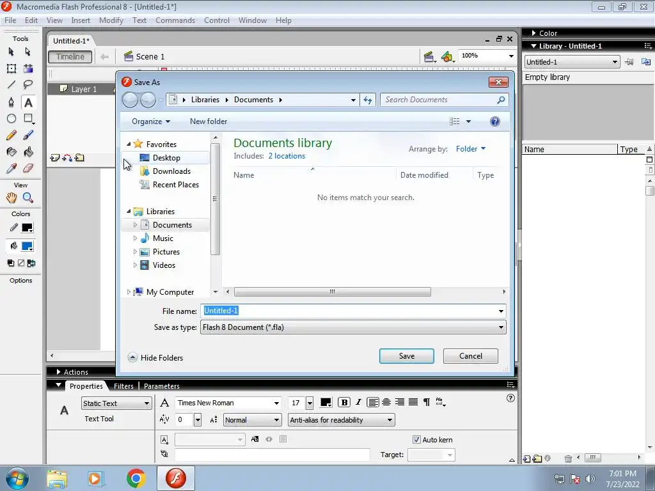Click the Windows Start button
Image resolution: width=655 pixels, height=491 pixels.
click(17, 478)
